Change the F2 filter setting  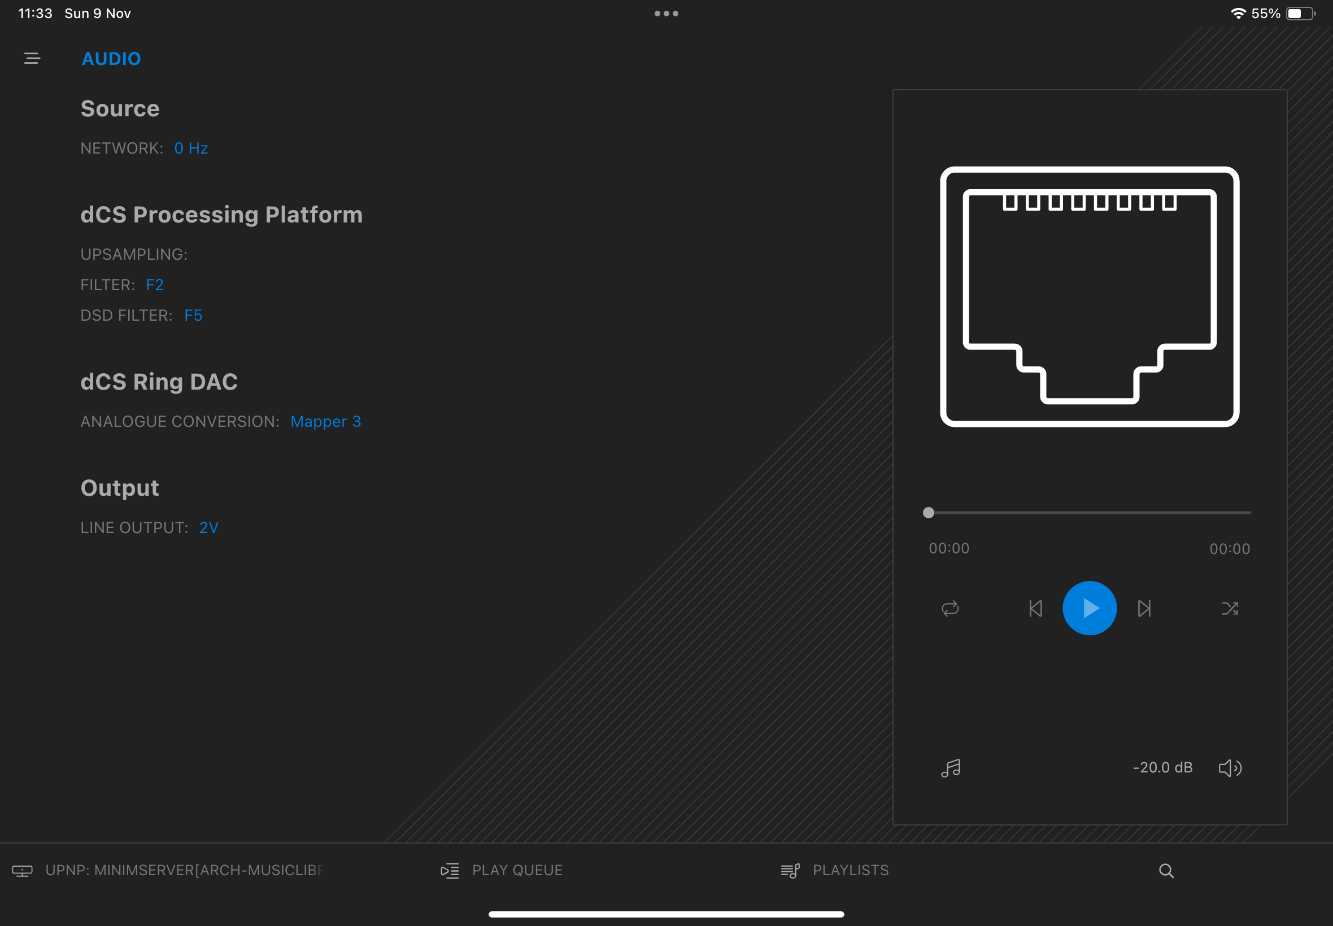click(x=154, y=285)
